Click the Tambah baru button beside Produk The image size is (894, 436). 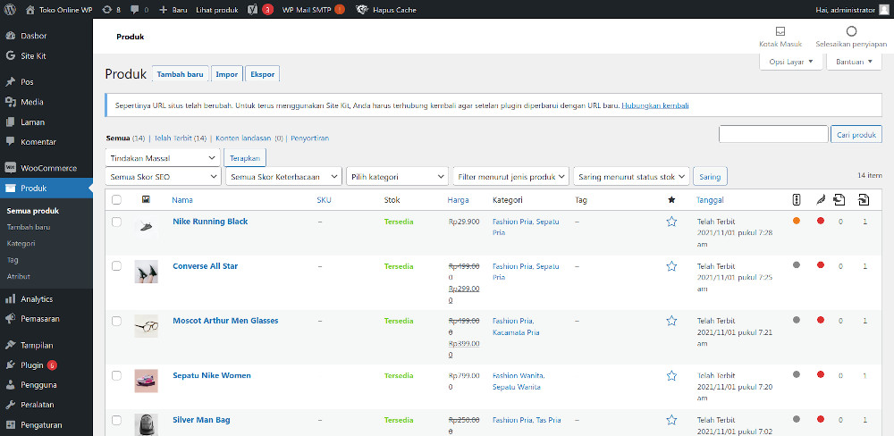coord(181,74)
